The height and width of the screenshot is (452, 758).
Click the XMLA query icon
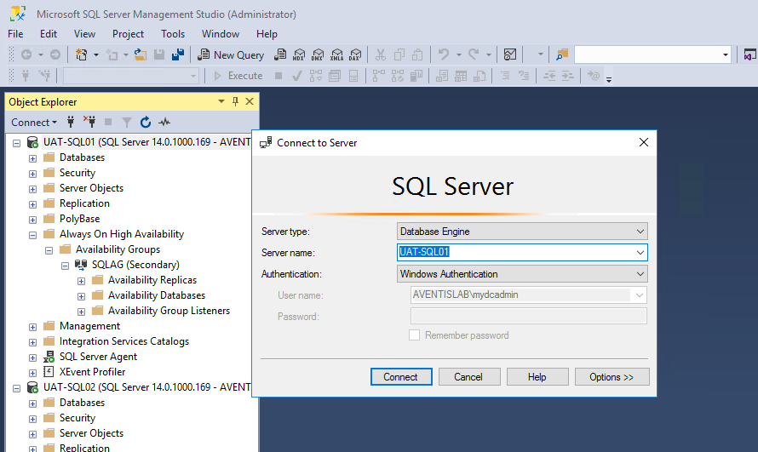click(337, 55)
